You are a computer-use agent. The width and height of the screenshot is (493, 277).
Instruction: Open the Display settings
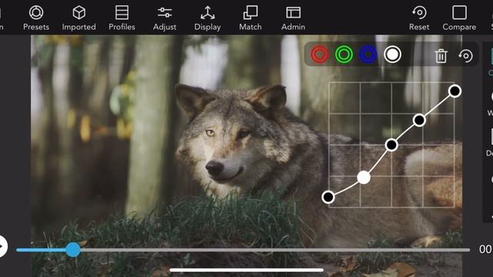pos(207,18)
